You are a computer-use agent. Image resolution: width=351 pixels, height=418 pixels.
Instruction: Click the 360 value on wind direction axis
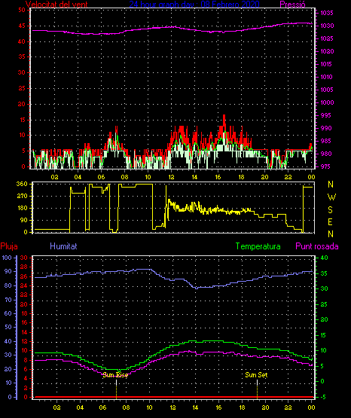pos(22,184)
